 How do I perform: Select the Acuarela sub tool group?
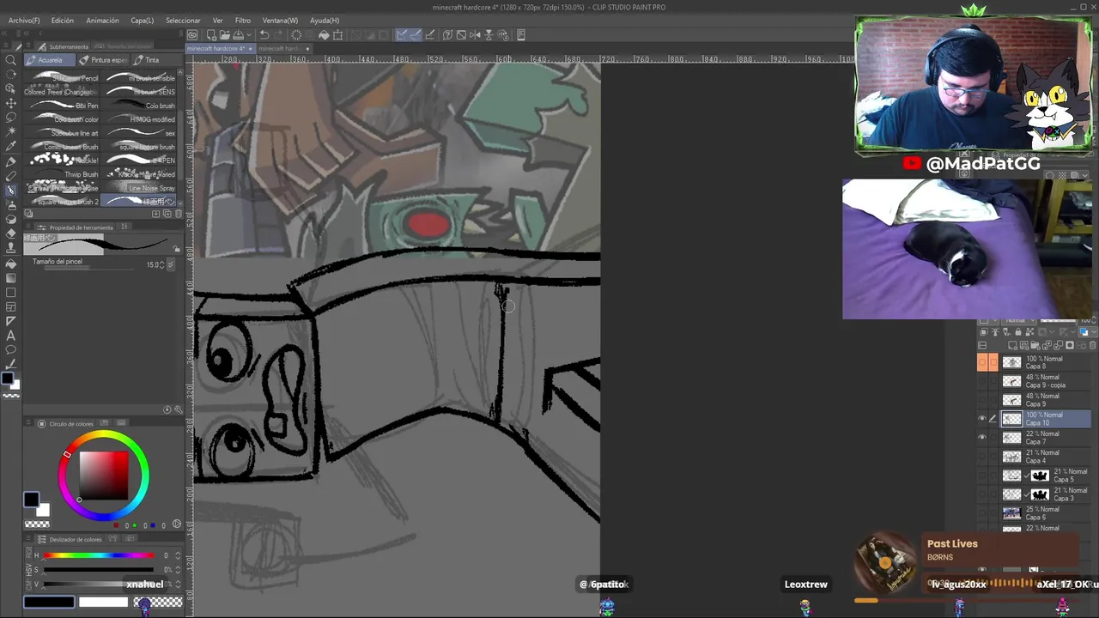pyautogui.click(x=49, y=60)
